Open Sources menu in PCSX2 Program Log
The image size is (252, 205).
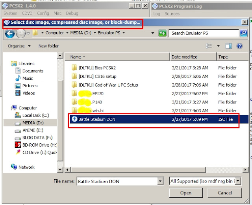coord(172,14)
